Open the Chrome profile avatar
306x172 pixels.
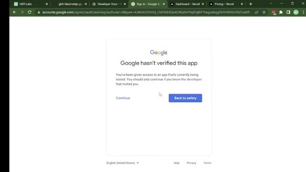click(x=296, y=12)
